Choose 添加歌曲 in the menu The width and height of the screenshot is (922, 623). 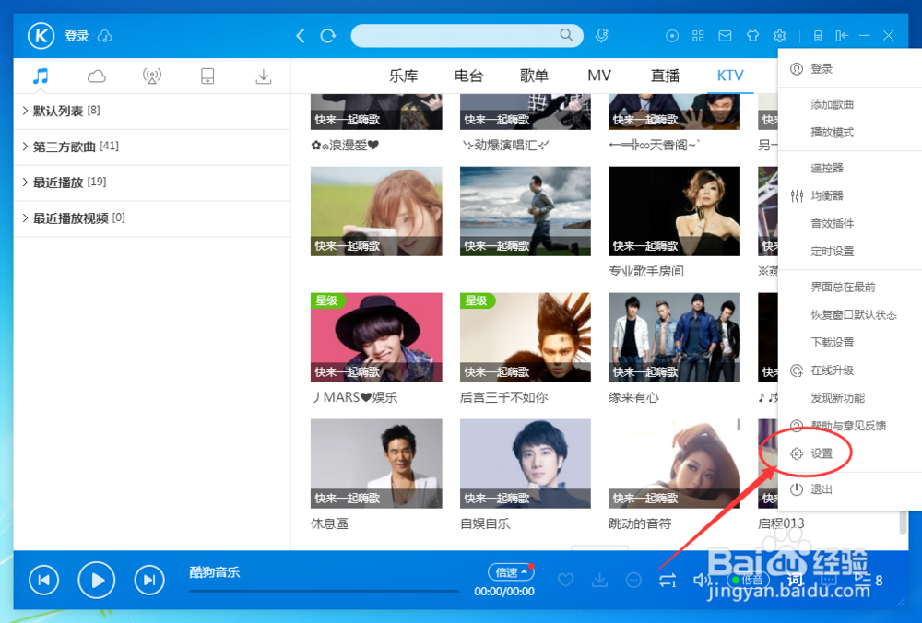click(x=832, y=105)
